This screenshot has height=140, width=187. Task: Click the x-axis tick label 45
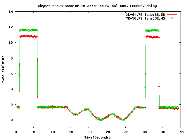[182, 132]
